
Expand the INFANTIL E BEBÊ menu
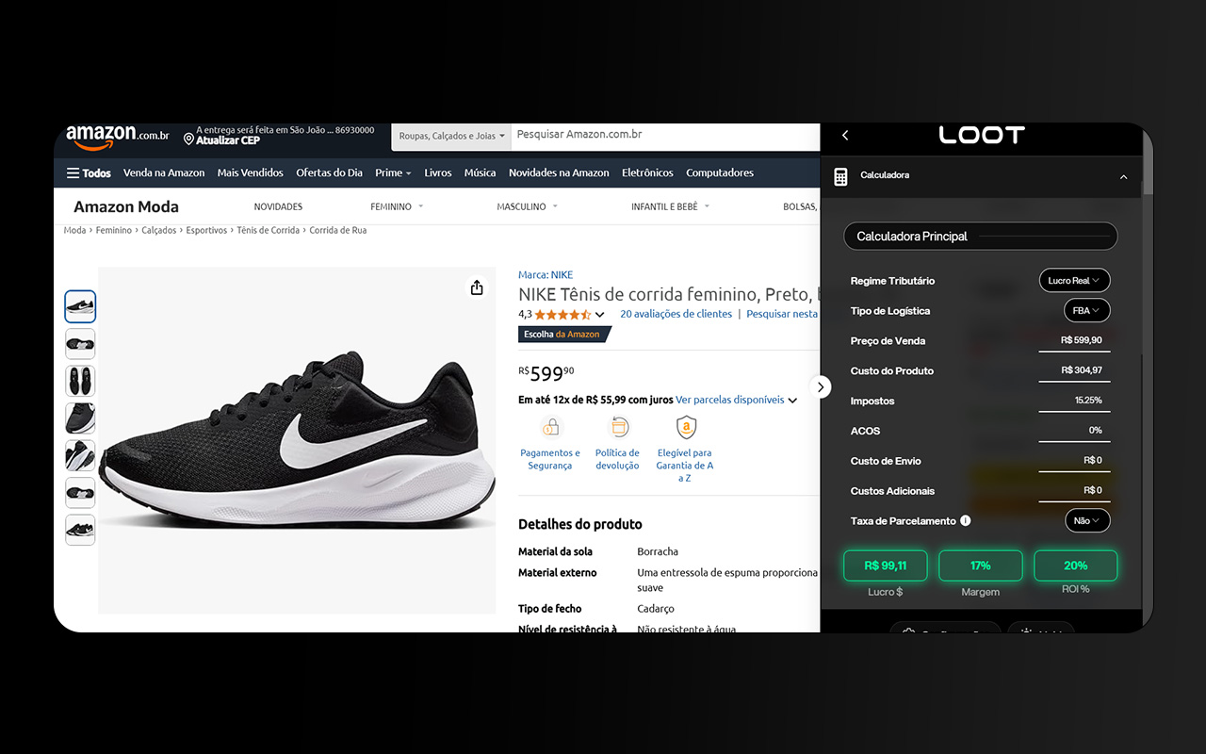coord(670,206)
